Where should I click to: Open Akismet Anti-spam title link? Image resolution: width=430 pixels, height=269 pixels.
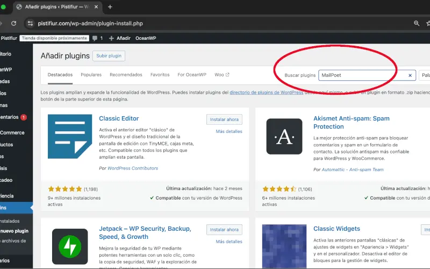(x=352, y=123)
